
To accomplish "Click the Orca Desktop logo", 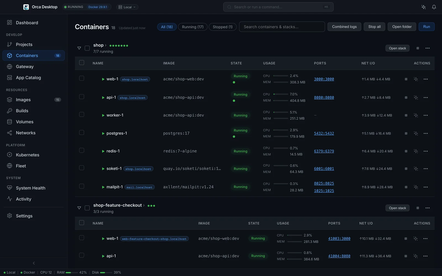I will (x=26, y=7).
